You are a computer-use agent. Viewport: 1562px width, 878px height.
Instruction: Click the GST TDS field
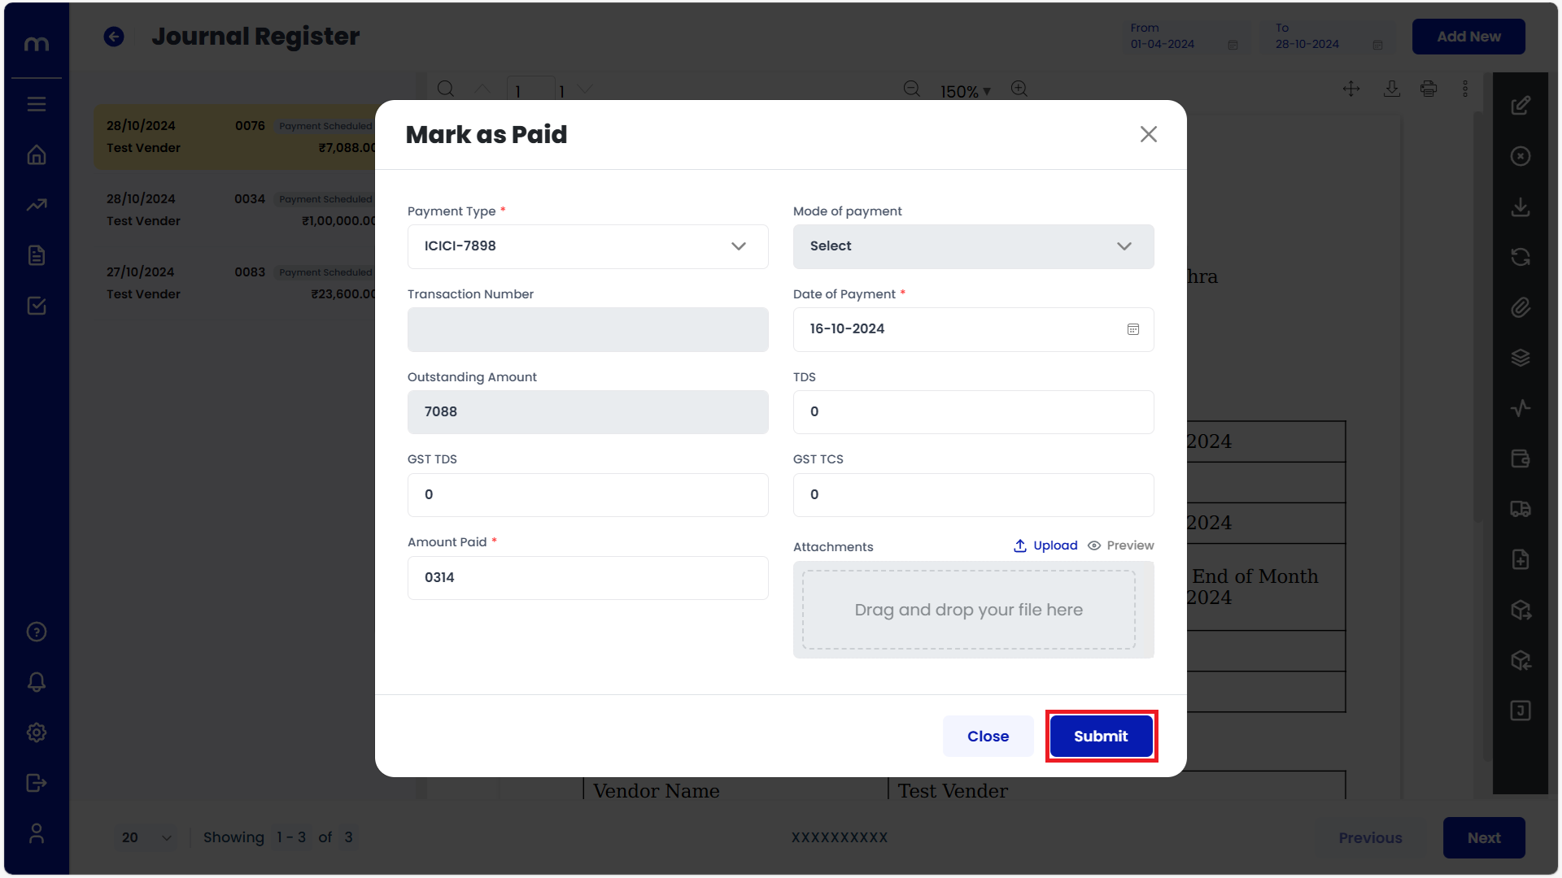[587, 495]
